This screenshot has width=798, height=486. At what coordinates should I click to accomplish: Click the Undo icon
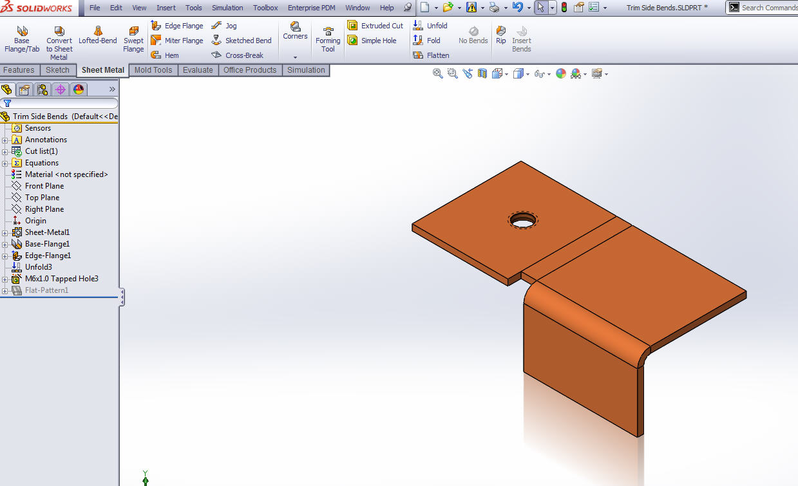click(x=517, y=8)
